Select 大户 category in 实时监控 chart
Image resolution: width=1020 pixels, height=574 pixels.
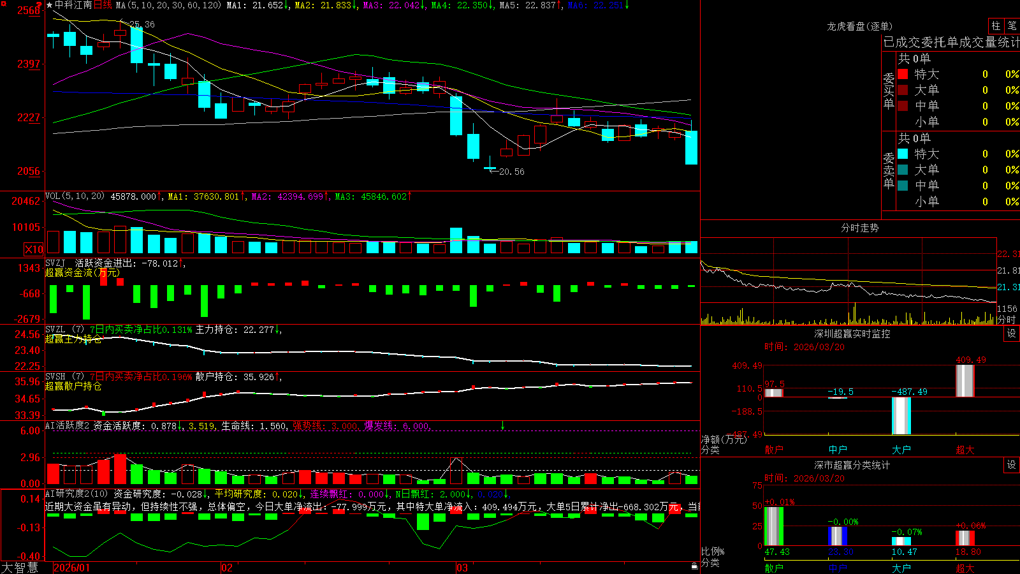point(901,450)
